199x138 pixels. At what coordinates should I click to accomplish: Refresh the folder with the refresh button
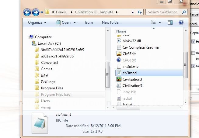[140, 12]
